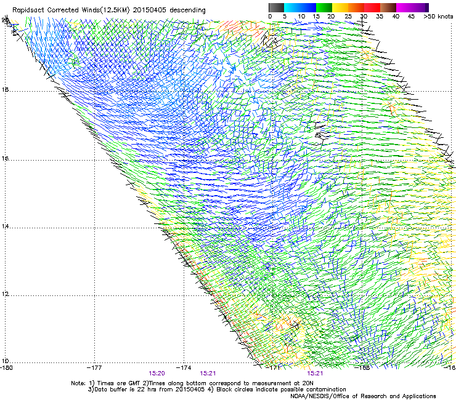Click the gray 0-5 knots legend swatch
456x400 pixels.
click(x=276, y=7)
